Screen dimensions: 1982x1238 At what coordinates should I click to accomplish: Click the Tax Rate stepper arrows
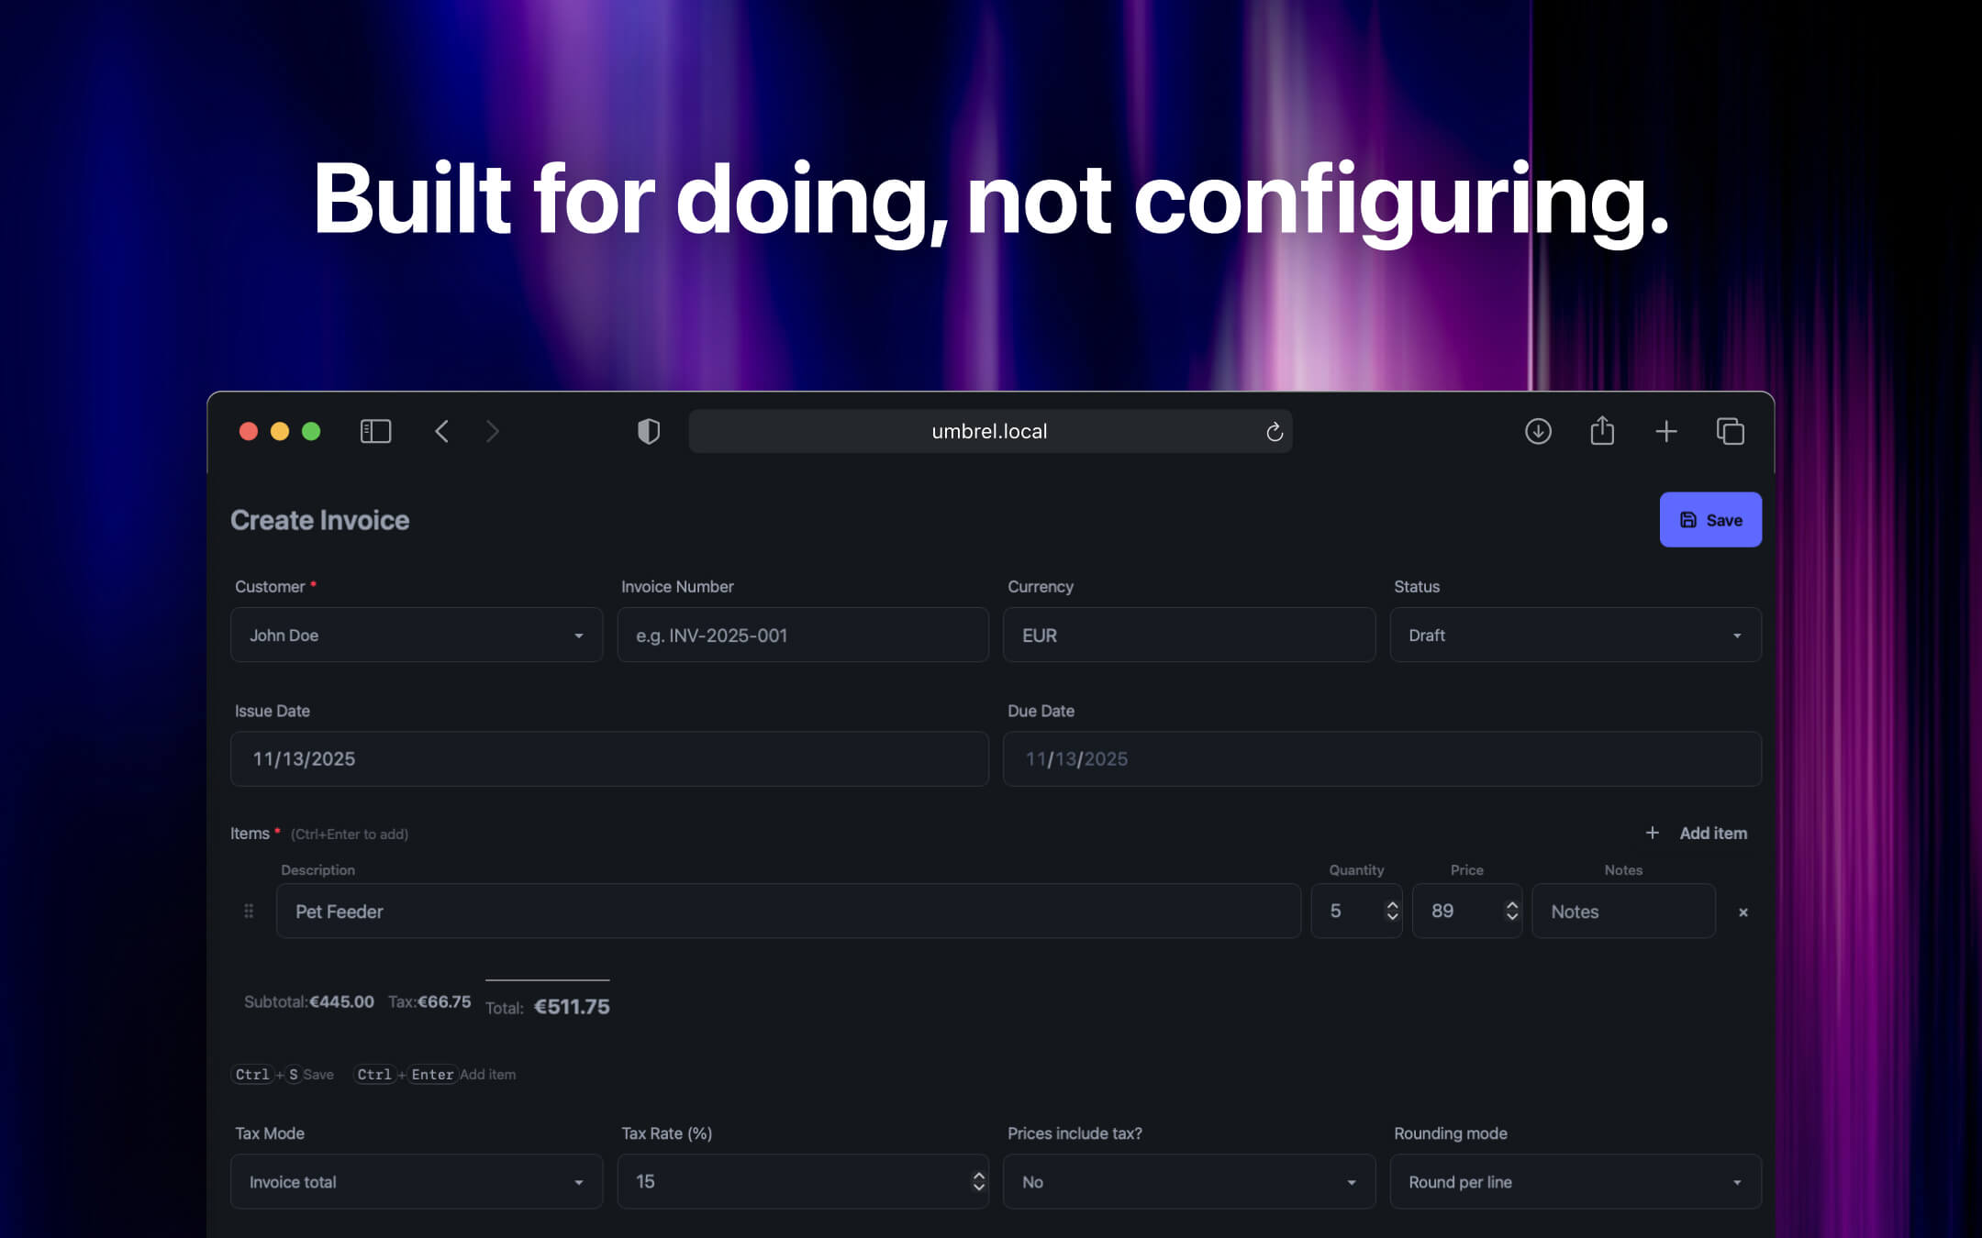pos(978,1181)
